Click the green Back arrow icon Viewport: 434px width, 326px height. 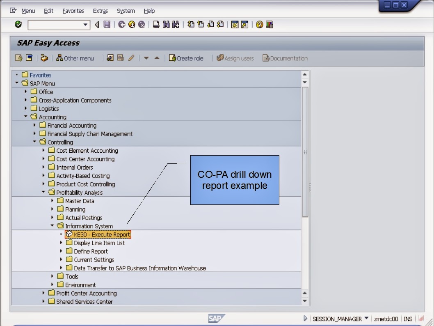click(x=121, y=24)
